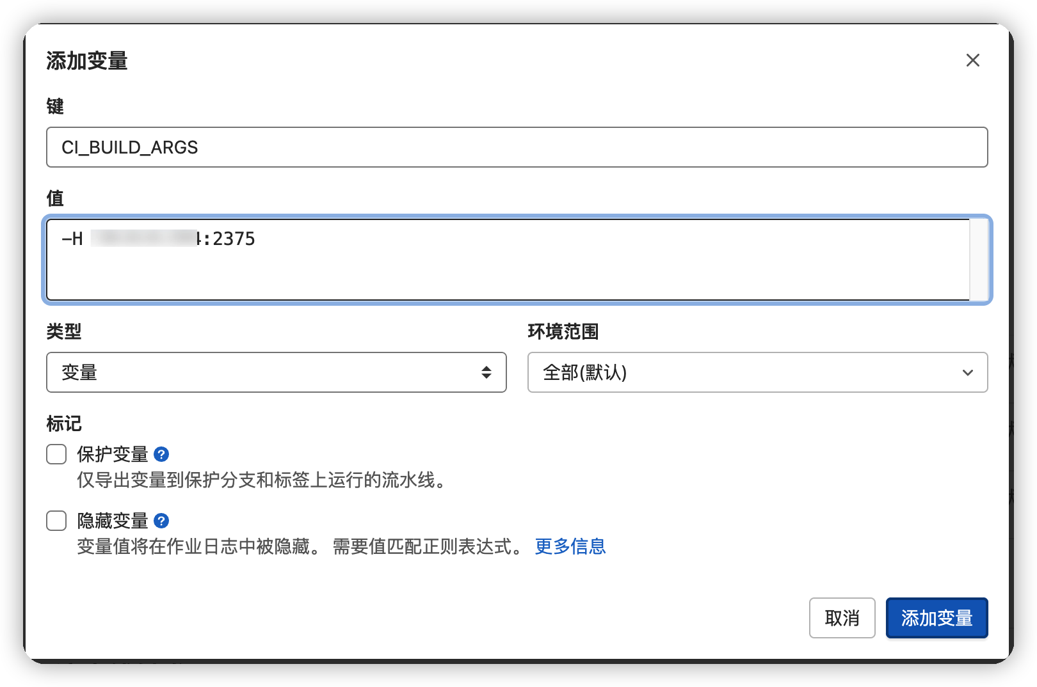Image resolution: width=1037 pixels, height=687 pixels.
Task: Click the chevron icon in the 环境范围 selector
Action: pos(968,372)
